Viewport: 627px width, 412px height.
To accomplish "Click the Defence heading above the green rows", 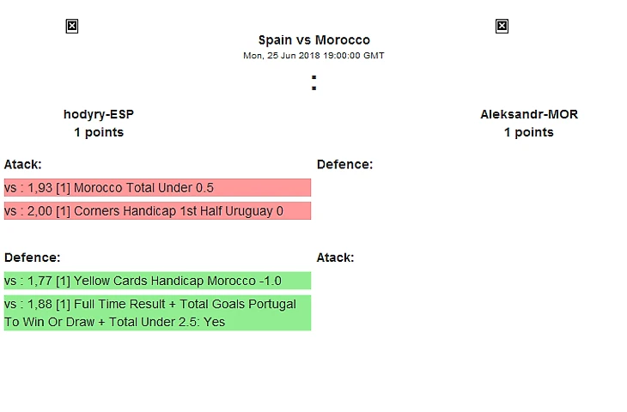I will pyautogui.click(x=32, y=257).
